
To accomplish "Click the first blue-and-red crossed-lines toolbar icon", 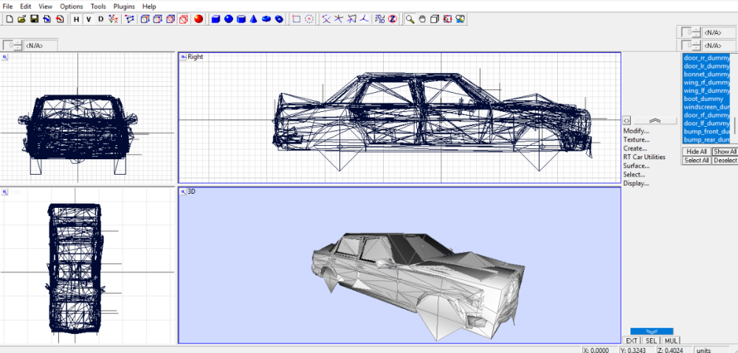I will pyautogui.click(x=325, y=19).
